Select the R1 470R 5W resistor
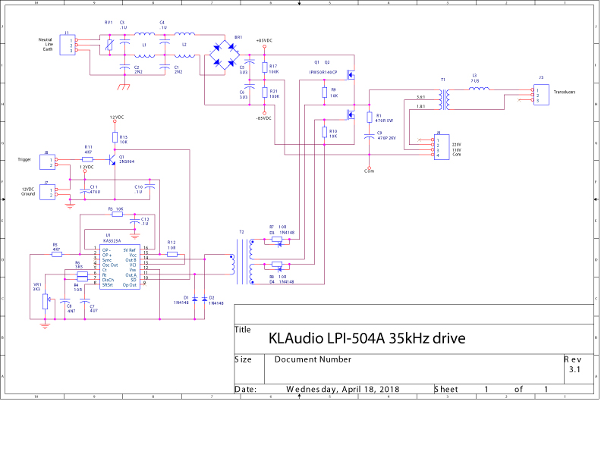 [x=369, y=118]
